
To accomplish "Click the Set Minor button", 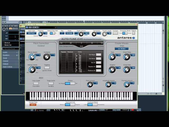I will [x=98, y=59].
